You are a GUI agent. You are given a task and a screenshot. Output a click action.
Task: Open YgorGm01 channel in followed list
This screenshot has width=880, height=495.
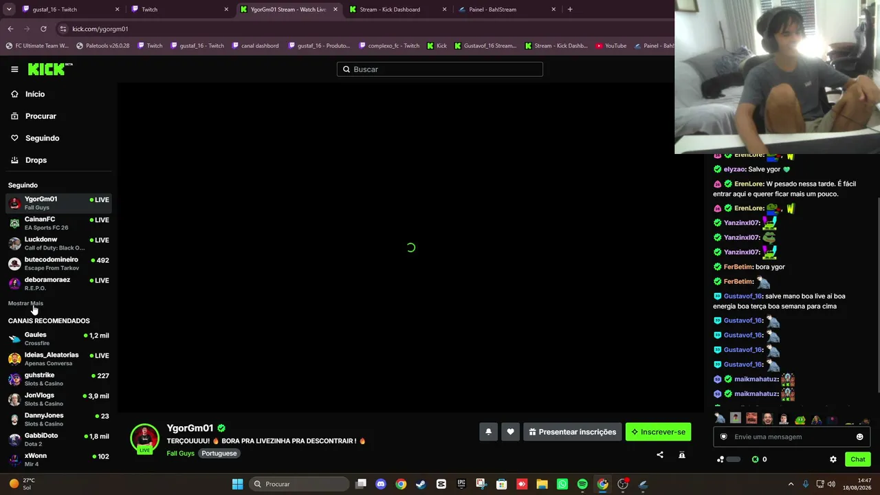59,203
